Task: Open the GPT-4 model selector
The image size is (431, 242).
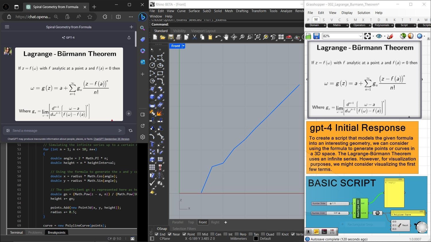Action: tap(68, 38)
